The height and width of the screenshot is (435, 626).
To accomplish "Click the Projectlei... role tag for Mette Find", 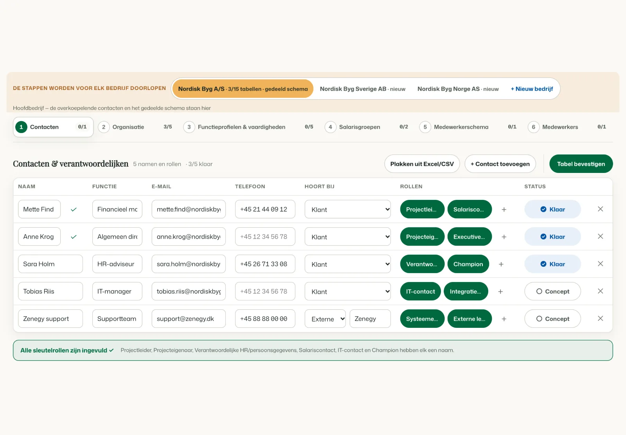I will tap(422, 209).
